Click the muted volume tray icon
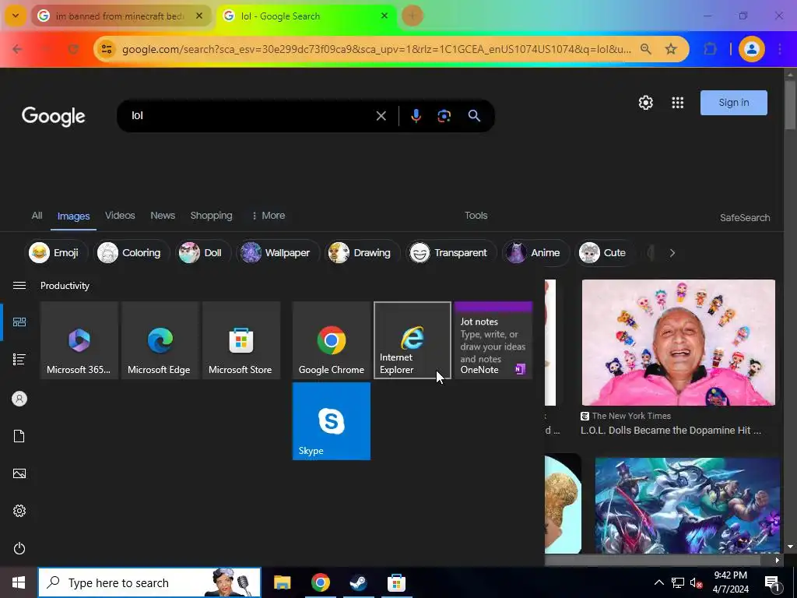797x598 pixels. pyautogui.click(x=696, y=582)
